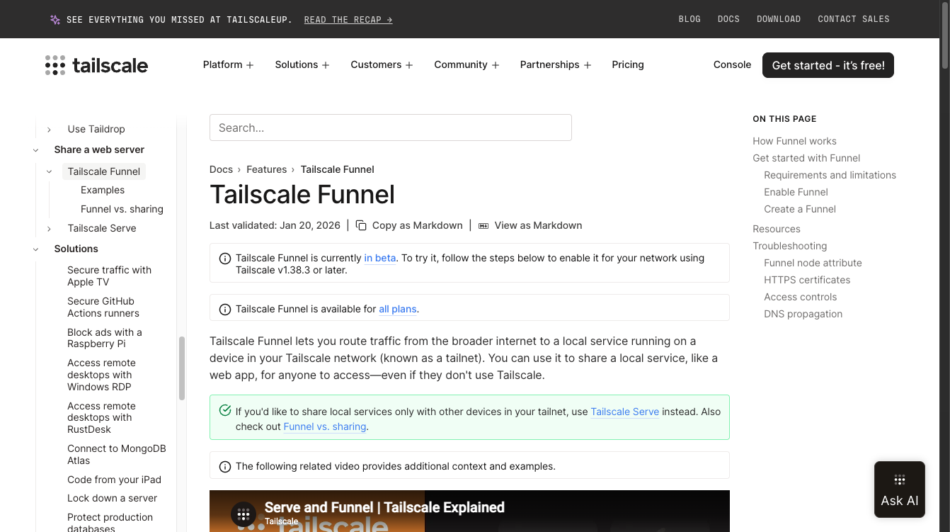
Task: Open Block ads with a Raspberry Pi
Action: tap(105, 338)
